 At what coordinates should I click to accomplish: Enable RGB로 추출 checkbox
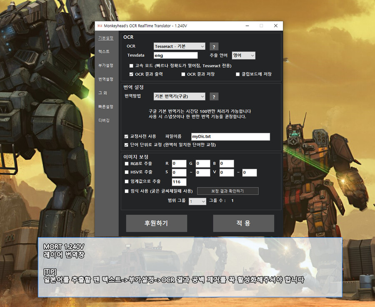(x=127, y=164)
